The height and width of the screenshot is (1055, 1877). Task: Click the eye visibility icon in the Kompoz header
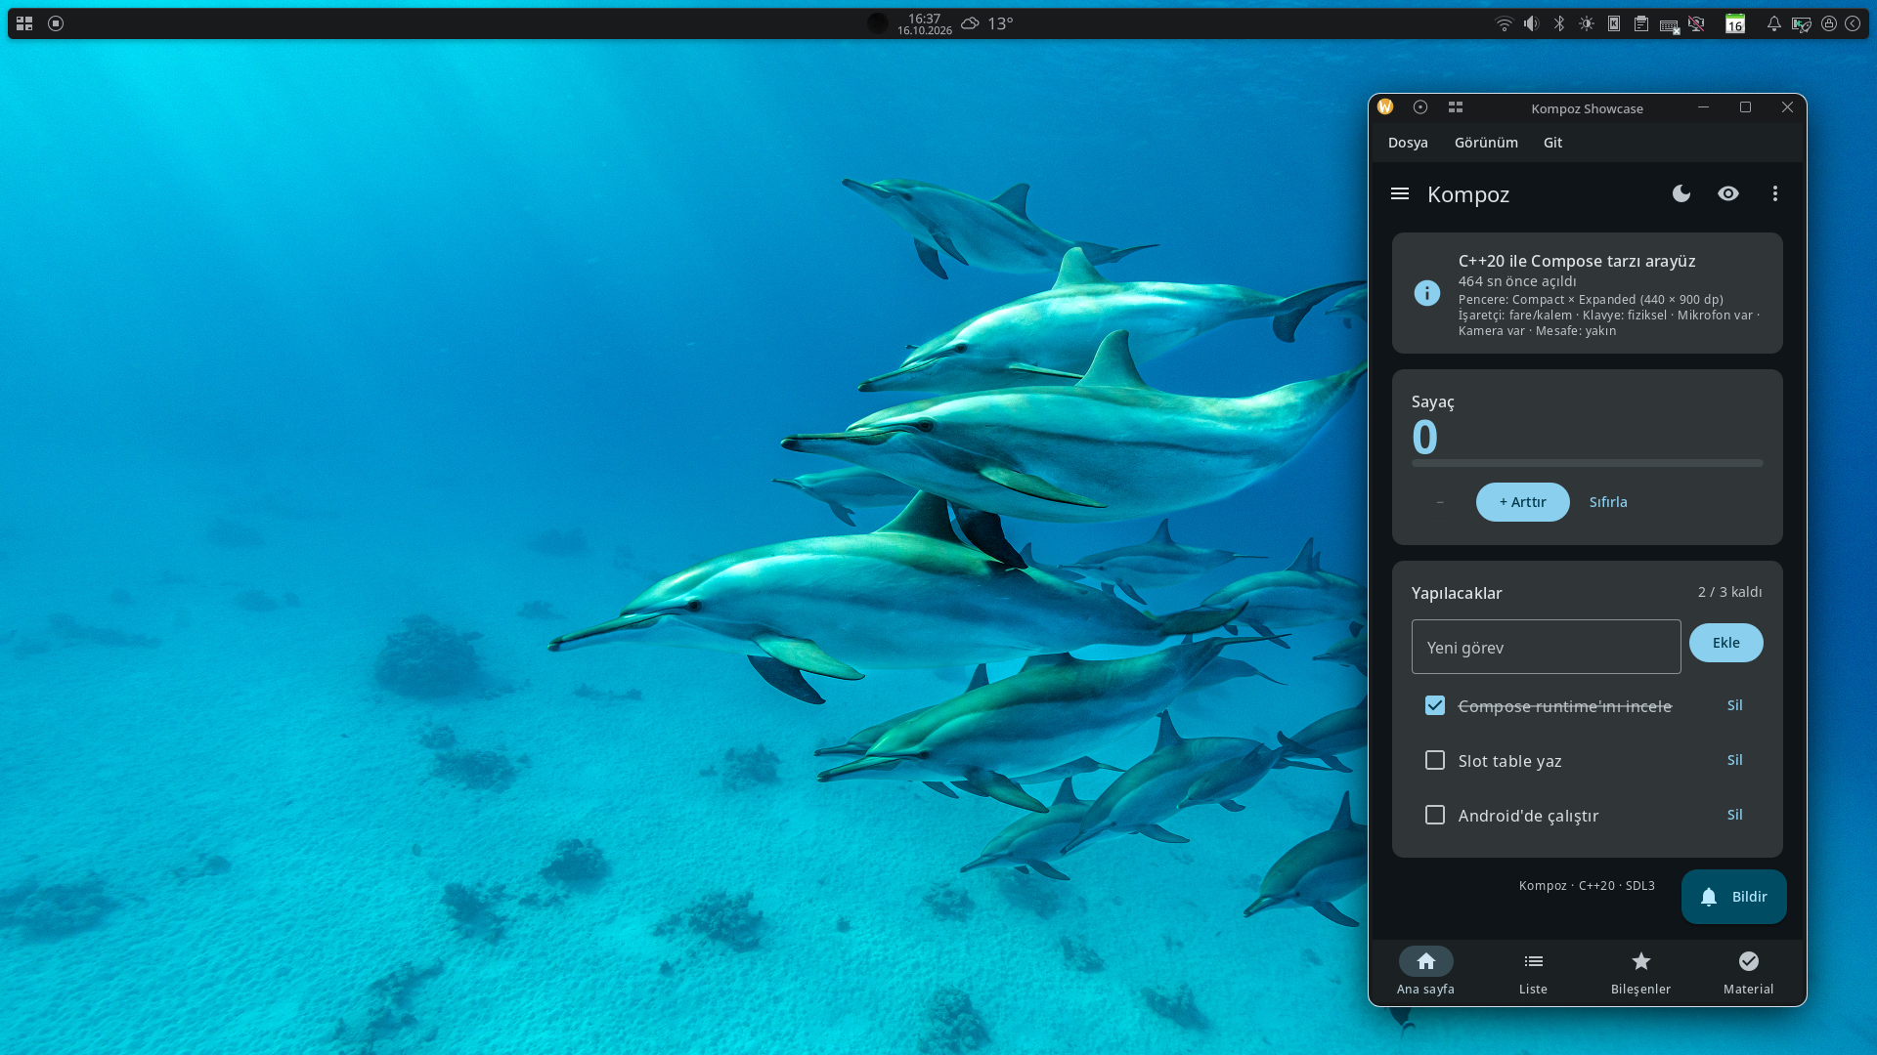(1728, 193)
